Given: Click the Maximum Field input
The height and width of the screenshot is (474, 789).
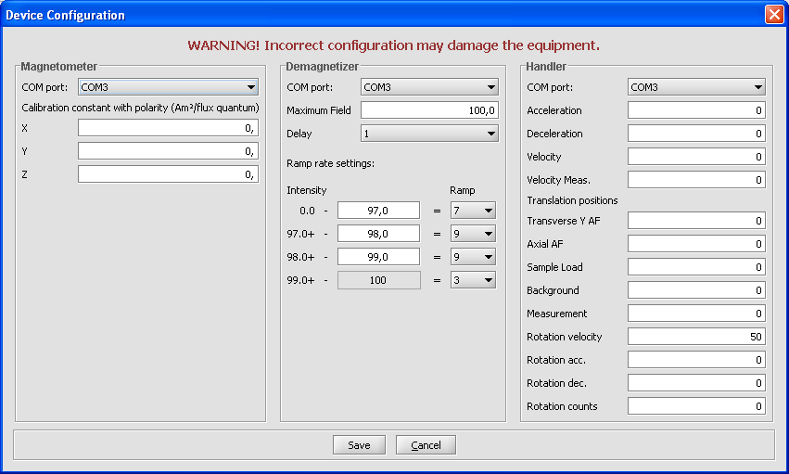Looking at the screenshot, I should [429, 110].
